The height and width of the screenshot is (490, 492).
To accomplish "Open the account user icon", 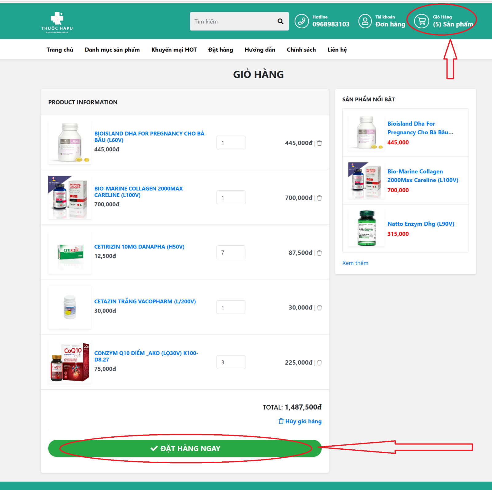I will (365, 21).
